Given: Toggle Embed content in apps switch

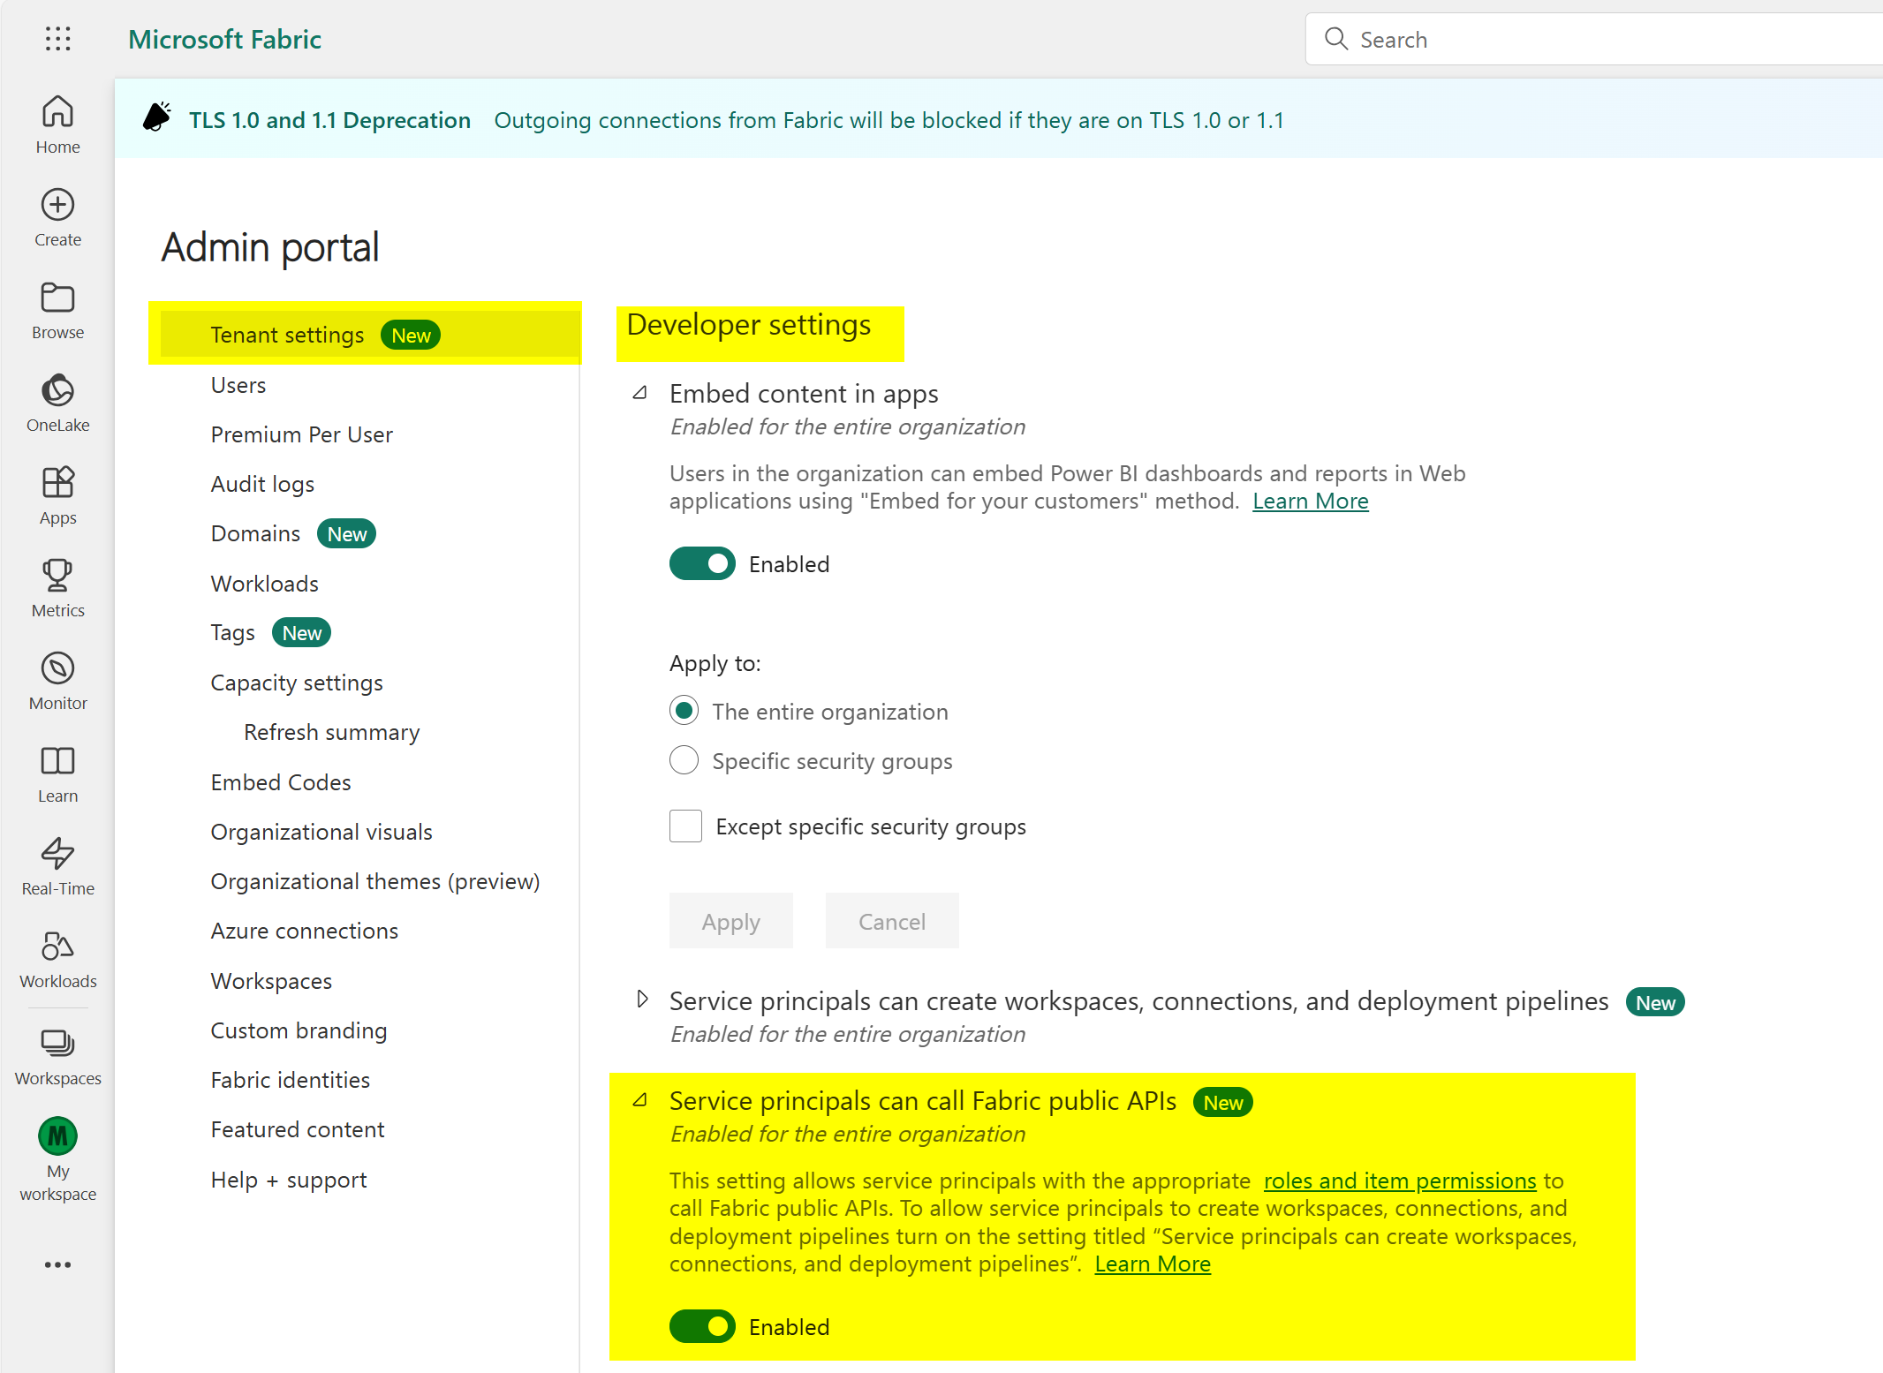Looking at the screenshot, I should pyautogui.click(x=702, y=563).
